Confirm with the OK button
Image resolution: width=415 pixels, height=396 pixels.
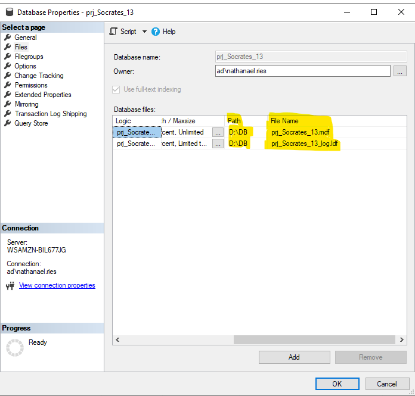[337, 384]
